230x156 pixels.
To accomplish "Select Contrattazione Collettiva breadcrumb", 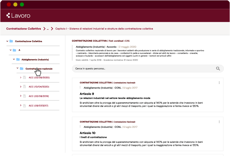I will (x=24, y=29).
